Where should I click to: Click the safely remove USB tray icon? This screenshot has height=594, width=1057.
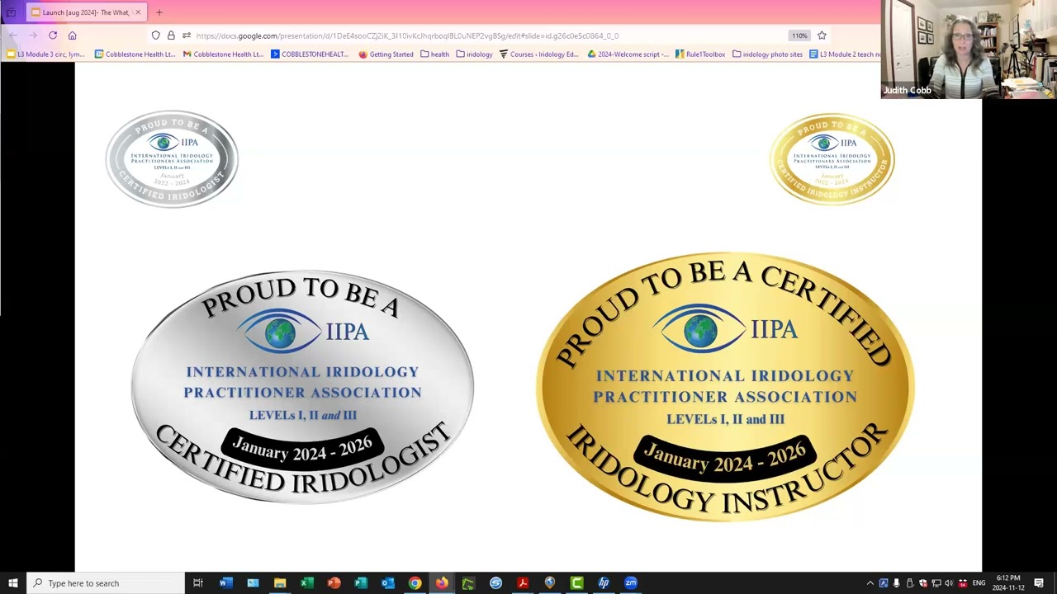910,583
